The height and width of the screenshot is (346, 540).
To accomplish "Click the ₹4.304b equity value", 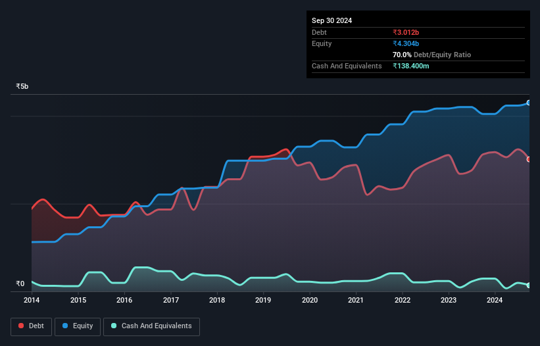I will click(406, 43).
